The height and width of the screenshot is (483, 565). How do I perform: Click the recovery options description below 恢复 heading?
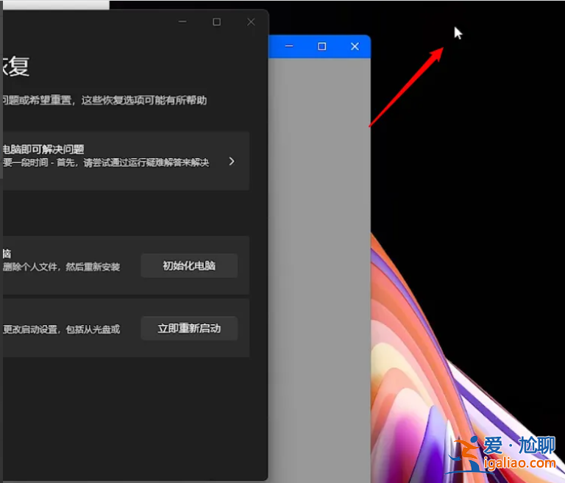pyautogui.click(x=103, y=100)
